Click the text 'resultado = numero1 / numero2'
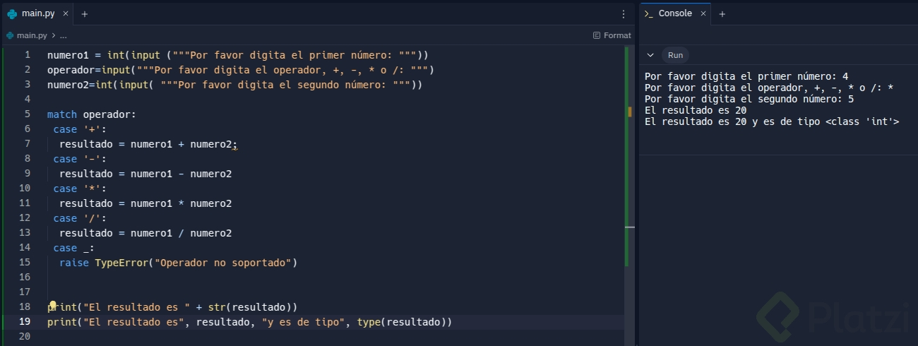This screenshot has width=918, height=346. pyautogui.click(x=145, y=233)
